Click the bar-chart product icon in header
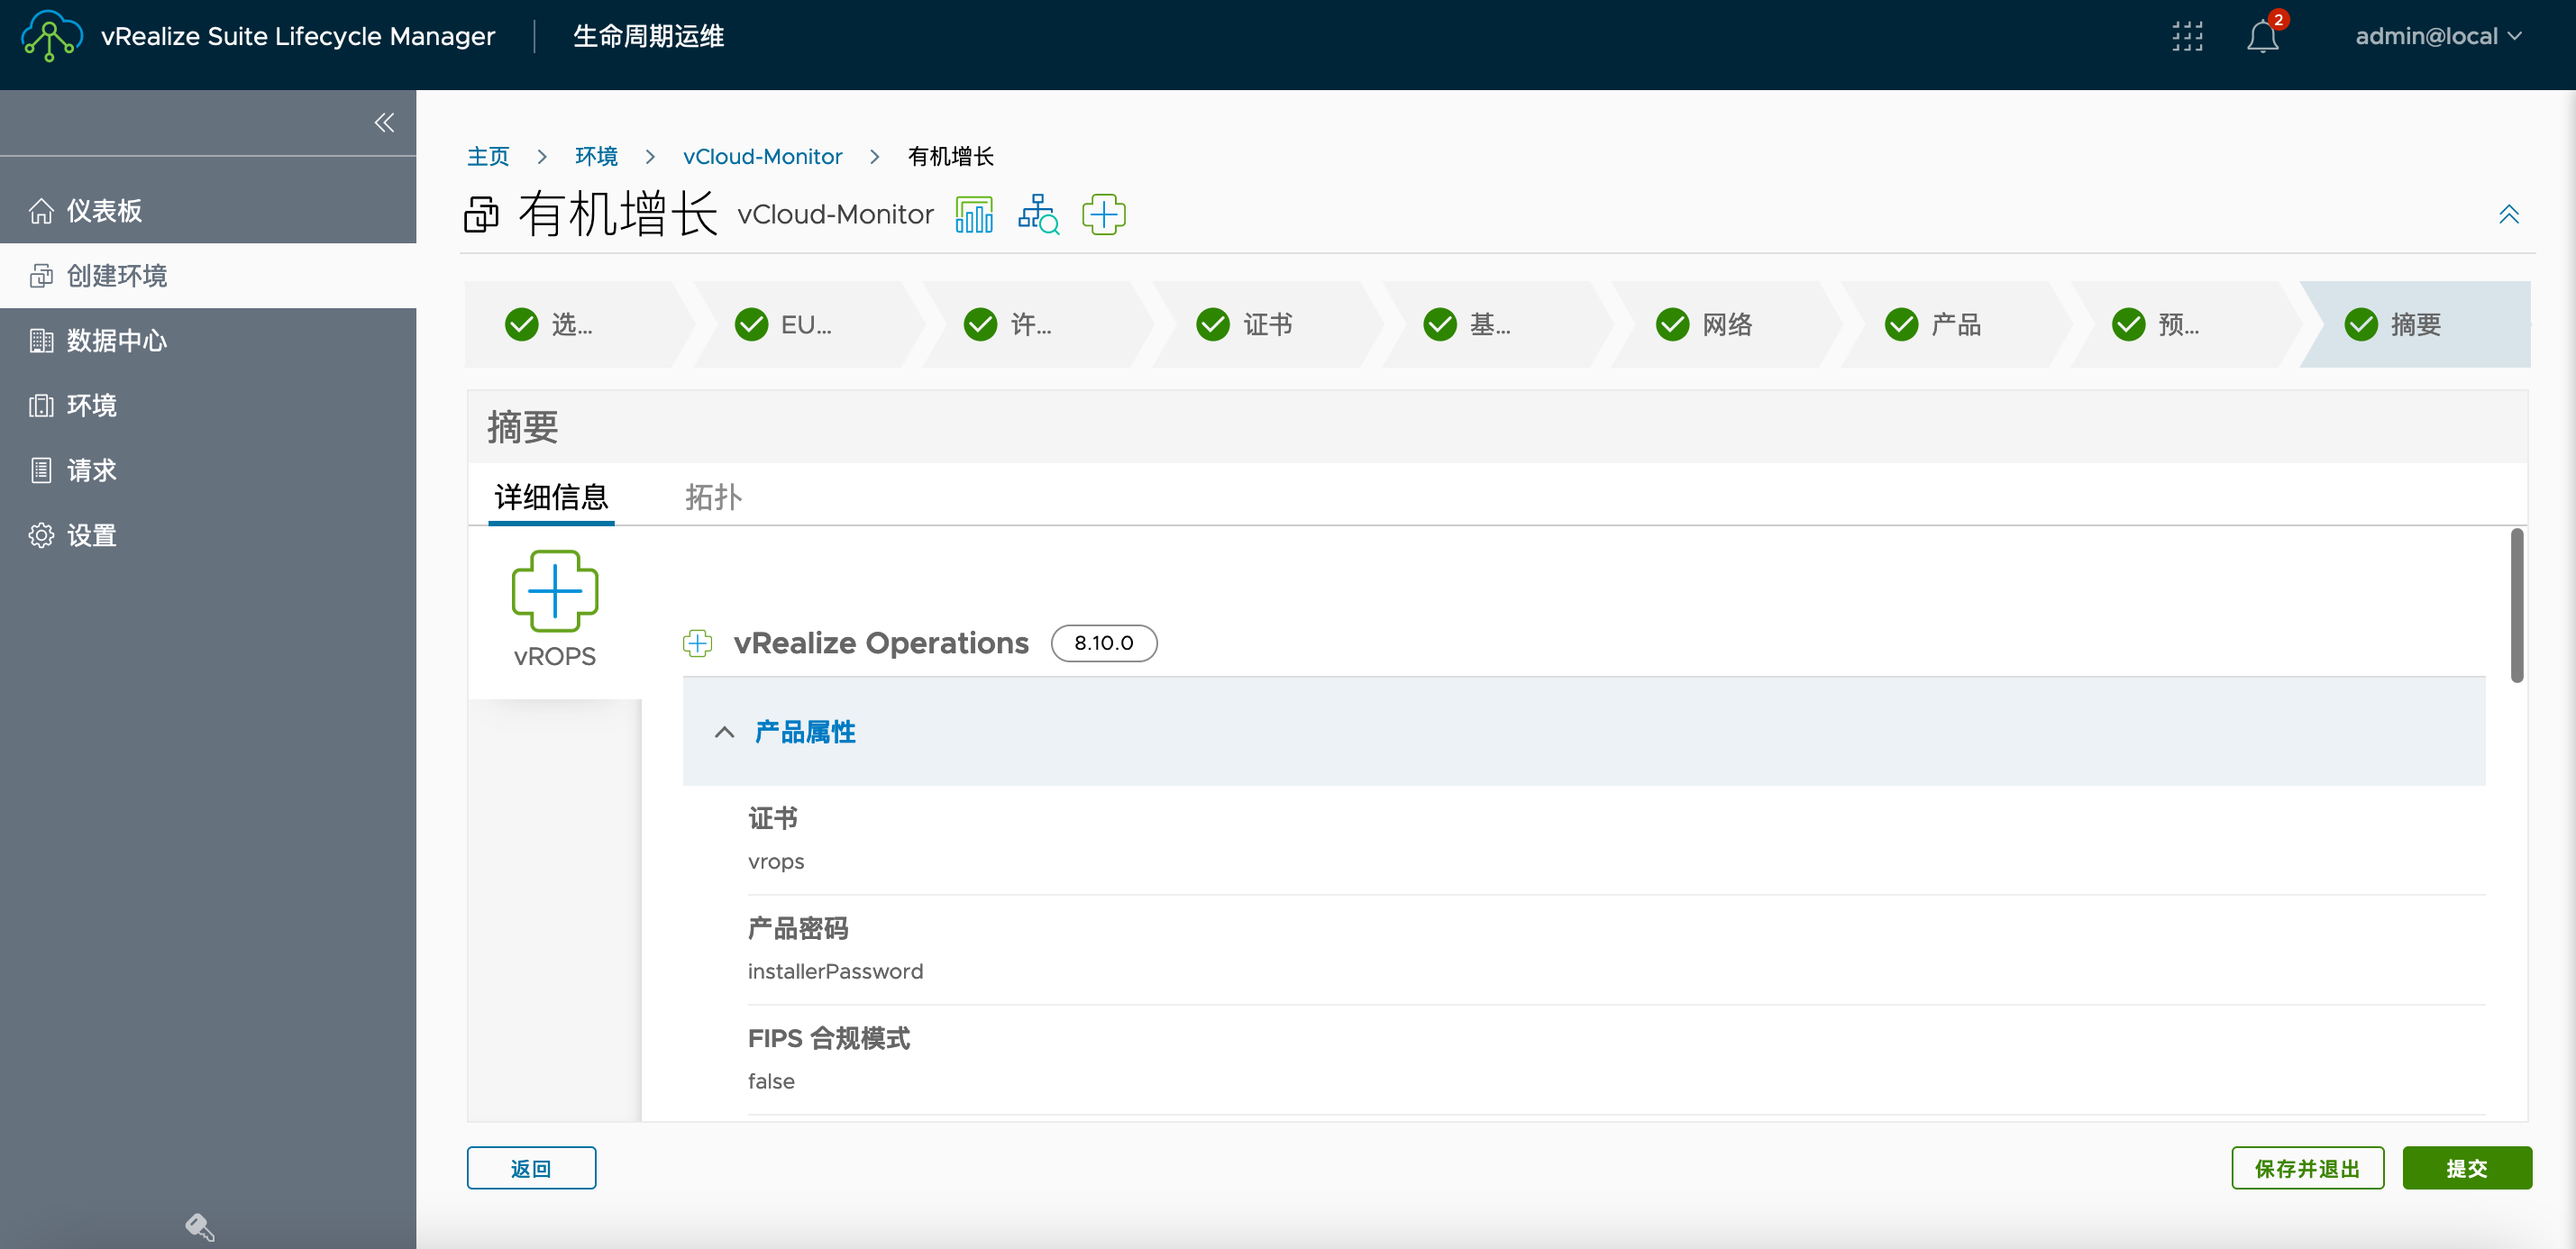Image resolution: width=2576 pixels, height=1249 pixels. 974,214
